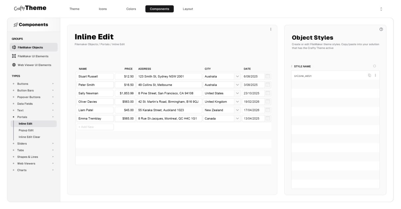Open the calendar picker for Emma Tremblay's date
Screen dimensions: 401x209
(268, 118)
